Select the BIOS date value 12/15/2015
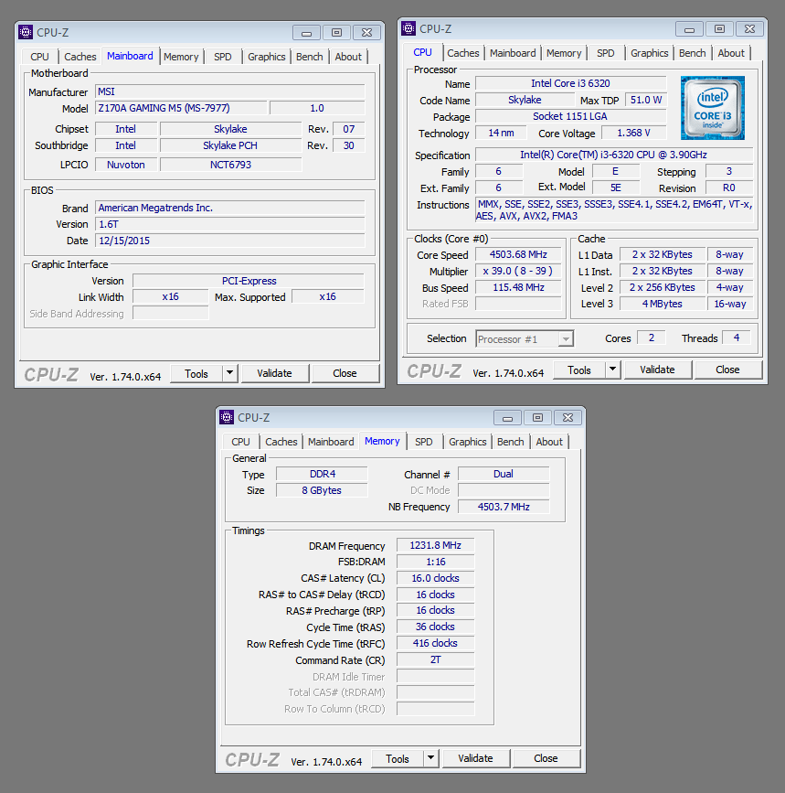Viewport: 785px width, 793px height. 230,241
